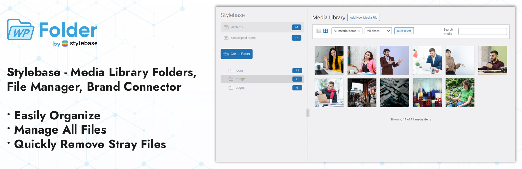Open the Logos folder
This screenshot has height=169, width=522.
point(262,88)
